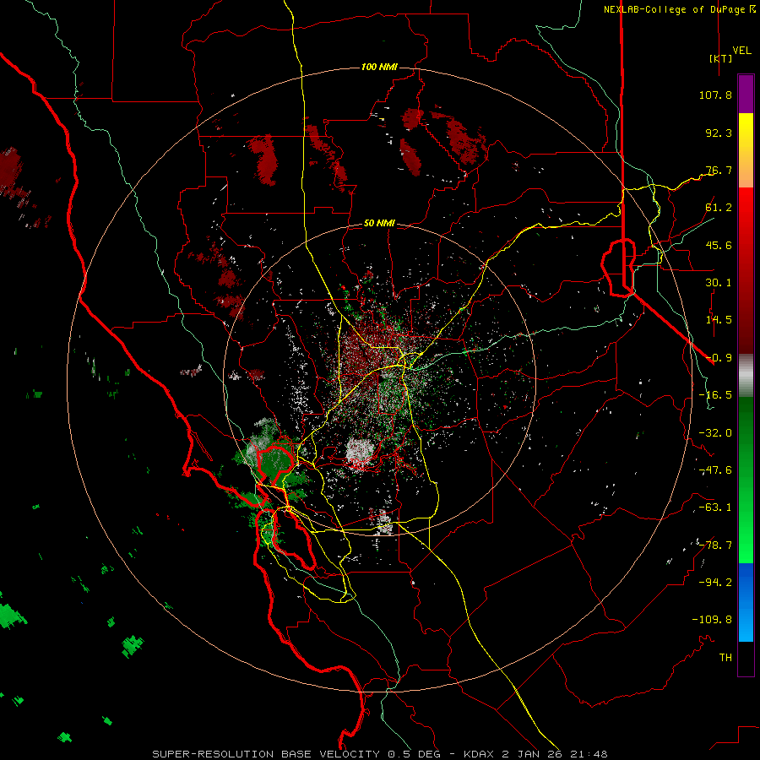Click the -47.6 velocity legend value
Image resolution: width=760 pixels, height=760 pixels.
[x=715, y=470]
